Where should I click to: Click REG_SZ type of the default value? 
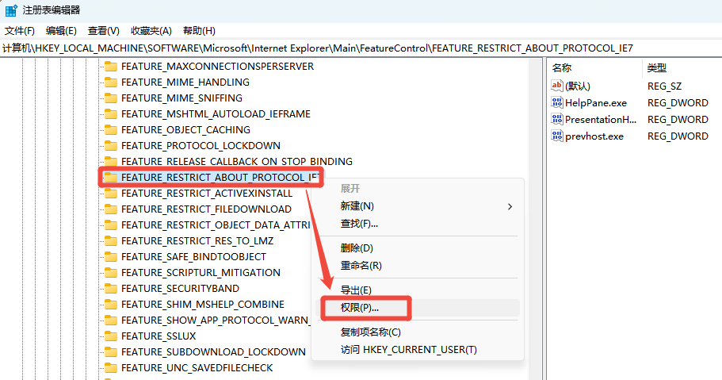(664, 86)
